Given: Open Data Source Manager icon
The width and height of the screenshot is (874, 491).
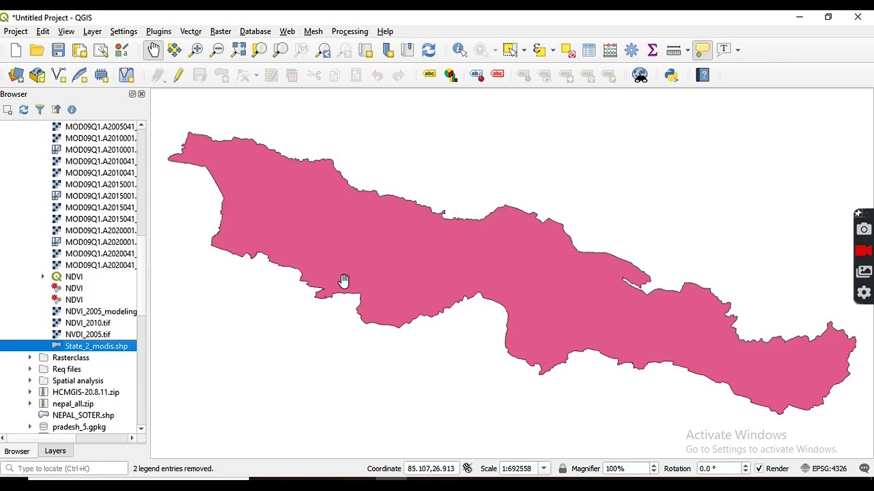Looking at the screenshot, I should 16,75.
